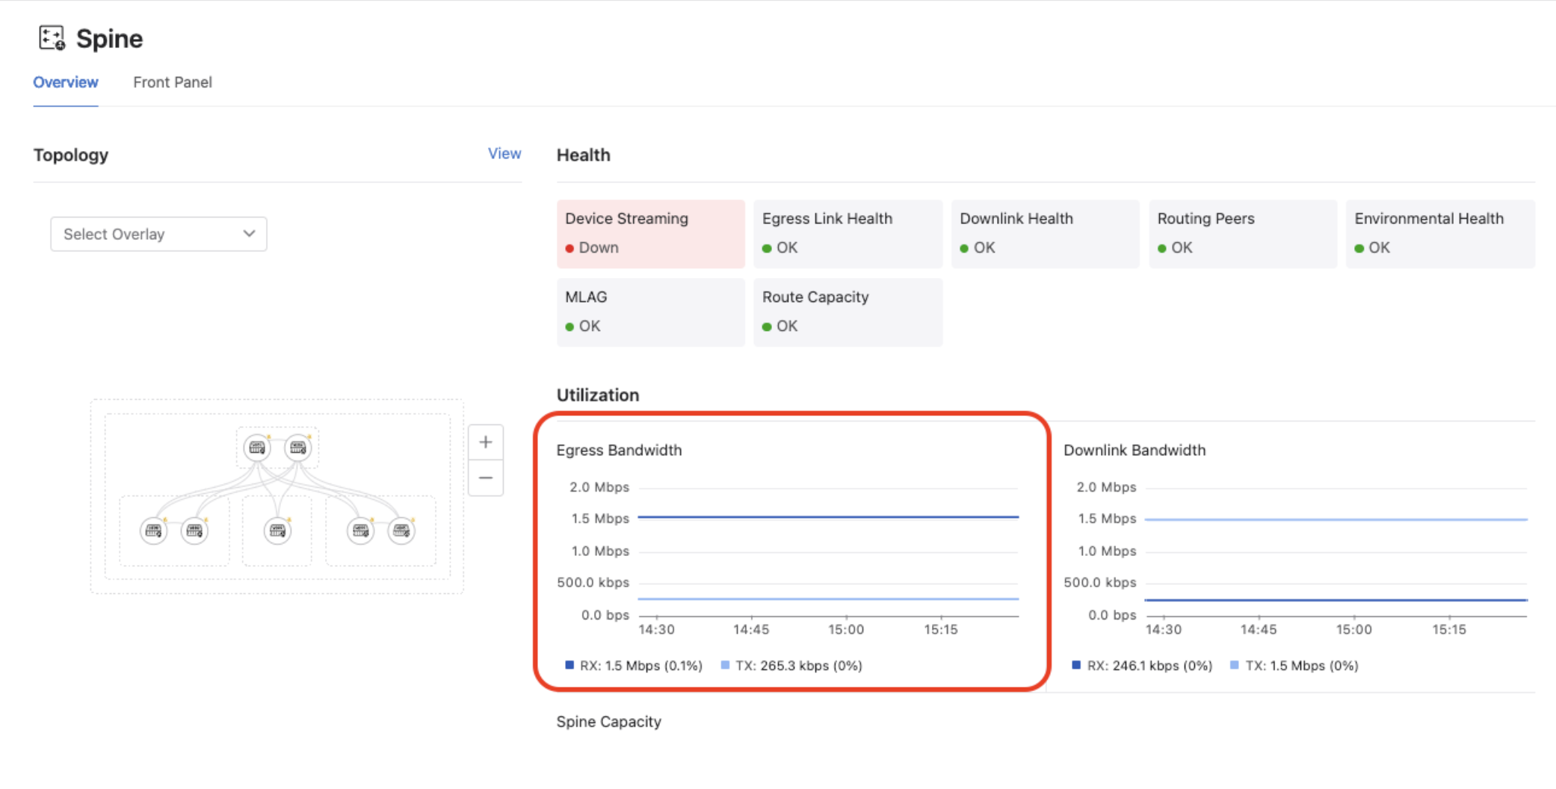Click the View link for Topology
This screenshot has height=789, width=1556.
point(504,154)
